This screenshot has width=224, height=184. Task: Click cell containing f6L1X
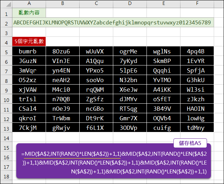click(x=96, y=127)
